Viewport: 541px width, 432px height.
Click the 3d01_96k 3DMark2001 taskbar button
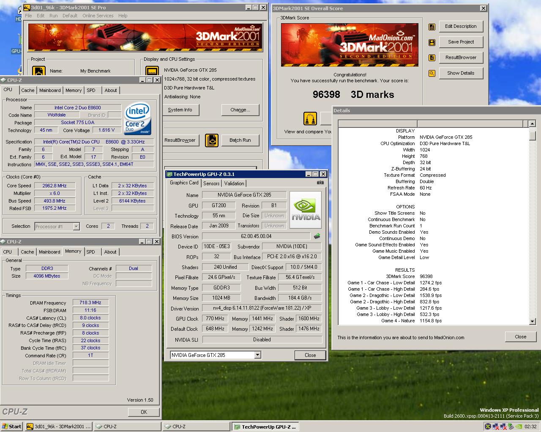(58, 427)
